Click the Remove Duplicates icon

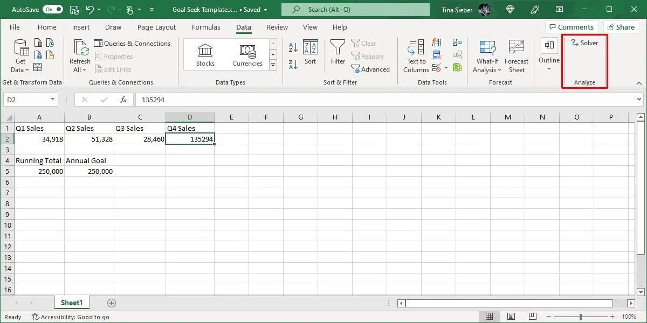click(437, 55)
